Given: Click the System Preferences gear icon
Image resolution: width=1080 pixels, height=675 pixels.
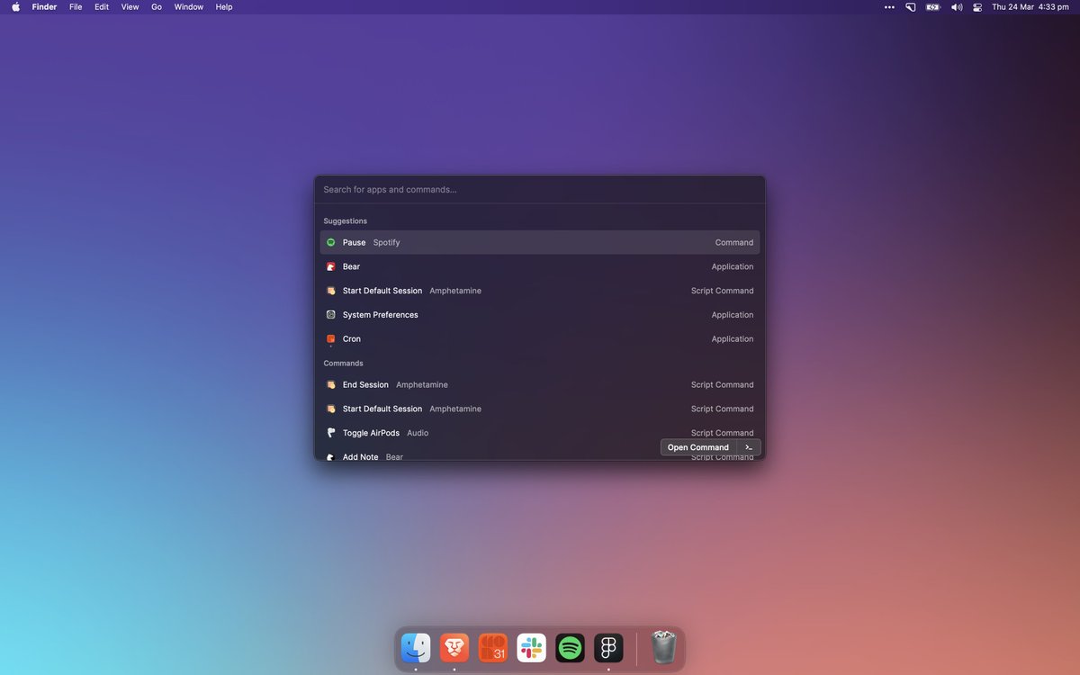Looking at the screenshot, I should (330, 315).
